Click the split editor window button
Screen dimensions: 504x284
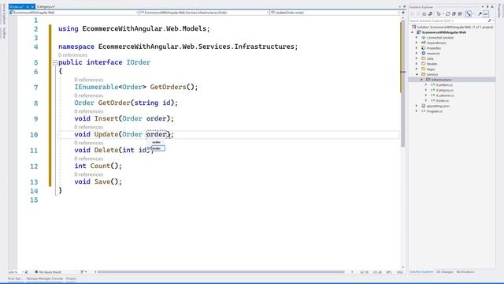pyautogui.click(x=403, y=13)
